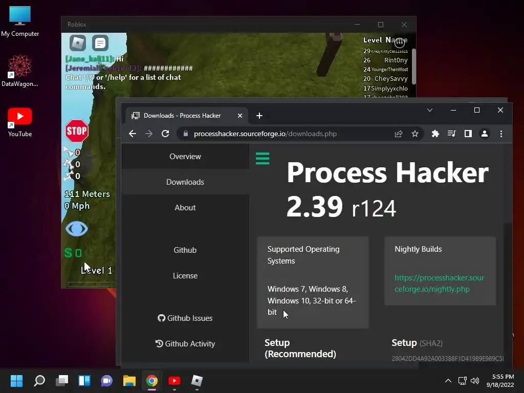Open the Chrome media control icon
This screenshot has height=393, width=524.
(x=451, y=134)
